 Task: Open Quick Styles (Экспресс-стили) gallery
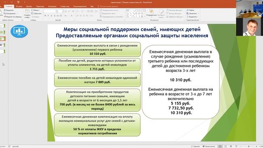tap(161, 14)
